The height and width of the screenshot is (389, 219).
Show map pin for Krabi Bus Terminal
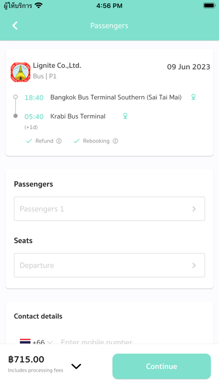coord(125,116)
